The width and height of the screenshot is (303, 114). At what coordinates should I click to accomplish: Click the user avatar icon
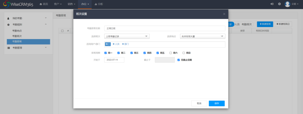(x=288, y=4)
